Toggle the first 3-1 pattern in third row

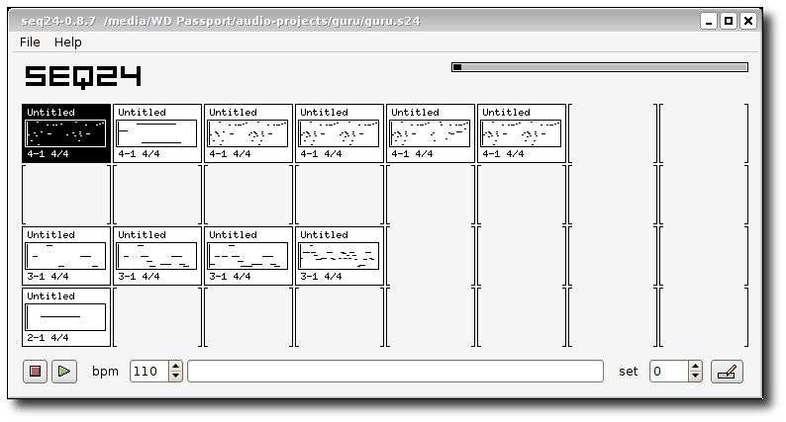(66, 256)
